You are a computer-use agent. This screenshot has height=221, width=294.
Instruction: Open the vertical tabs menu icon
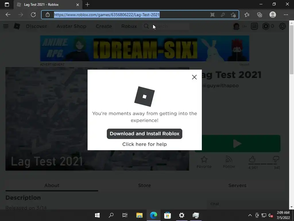[x=7, y=5]
